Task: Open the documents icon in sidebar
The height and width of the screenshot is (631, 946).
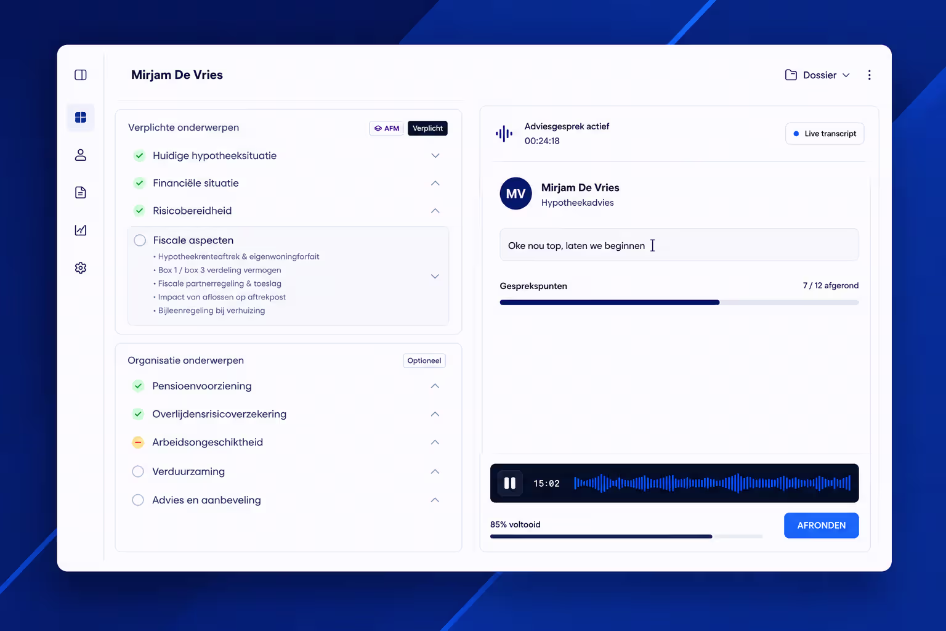Action: (81, 192)
